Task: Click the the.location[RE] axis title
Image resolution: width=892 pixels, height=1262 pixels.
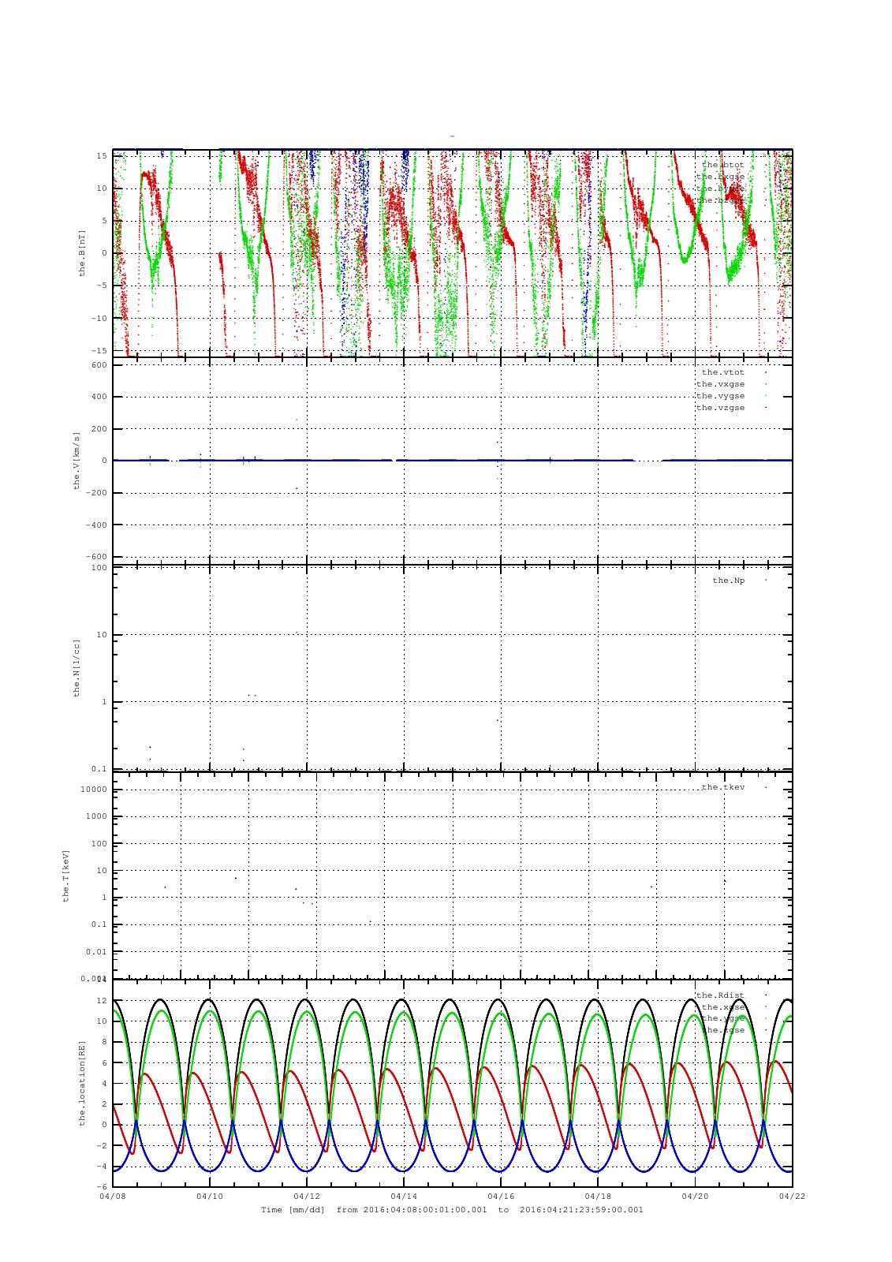Action: pos(81,1083)
